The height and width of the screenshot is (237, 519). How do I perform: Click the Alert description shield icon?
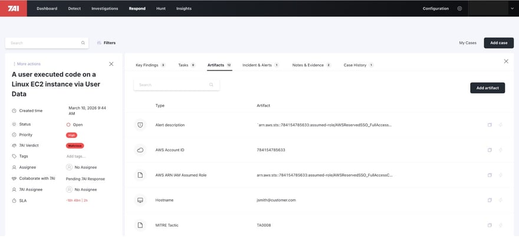click(x=140, y=125)
